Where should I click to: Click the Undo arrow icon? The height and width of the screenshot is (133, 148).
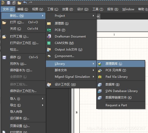[x=25, y=3]
